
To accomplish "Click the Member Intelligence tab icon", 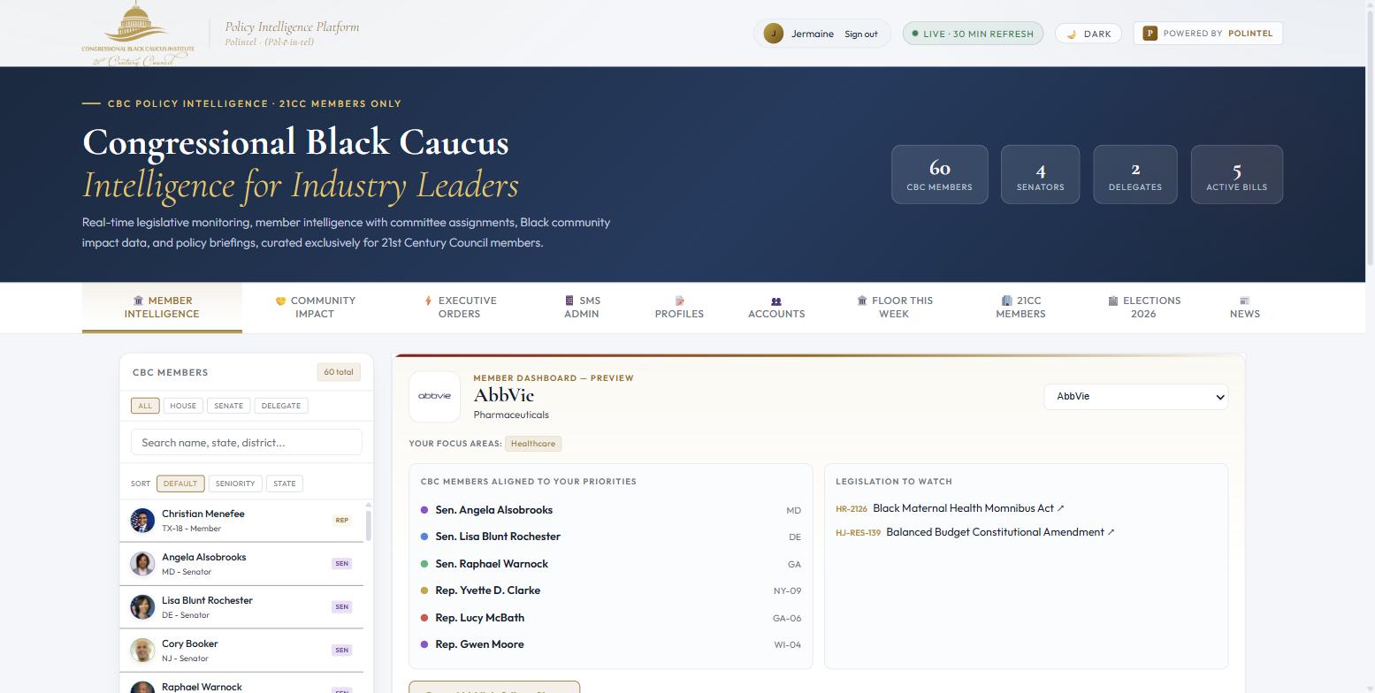I will (x=138, y=301).
